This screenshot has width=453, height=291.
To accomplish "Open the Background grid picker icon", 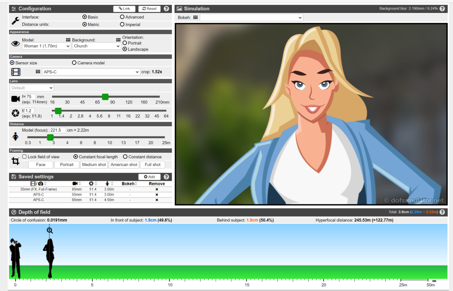I will (x=118, y=40).
